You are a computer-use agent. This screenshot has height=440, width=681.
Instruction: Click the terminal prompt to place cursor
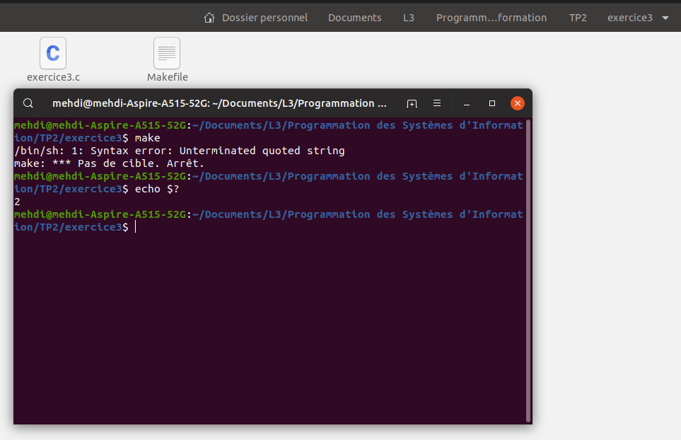tap(136, 226)
